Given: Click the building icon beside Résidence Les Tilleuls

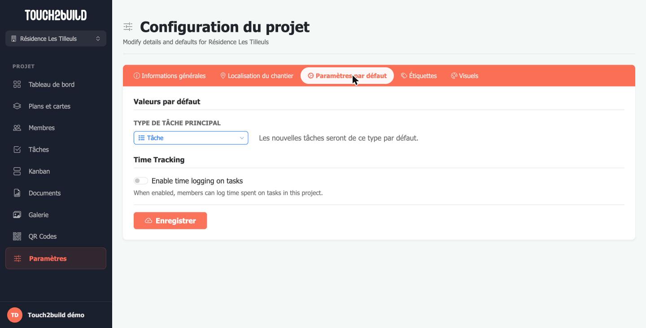Looking at the screenshot, I should click(13, 39).
